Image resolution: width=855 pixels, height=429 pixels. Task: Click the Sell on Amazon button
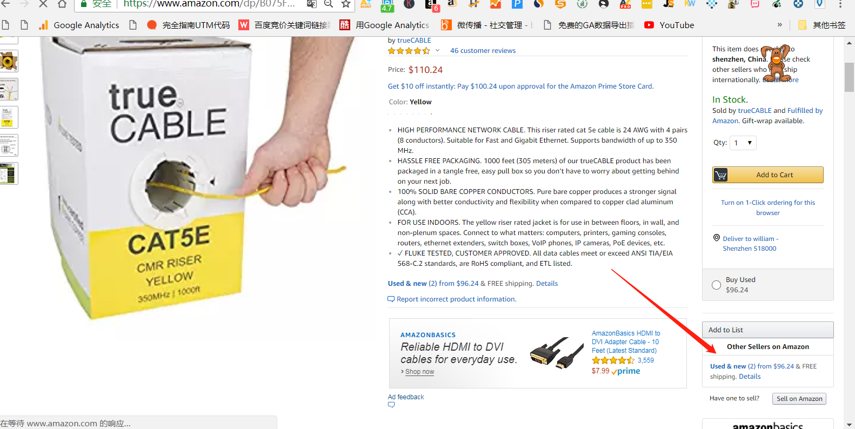[799, 399]
